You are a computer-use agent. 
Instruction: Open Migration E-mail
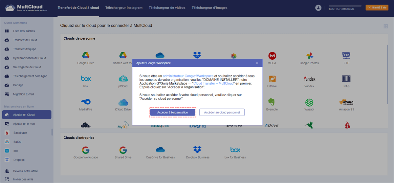pyautogui.click(x=23, y=94)
